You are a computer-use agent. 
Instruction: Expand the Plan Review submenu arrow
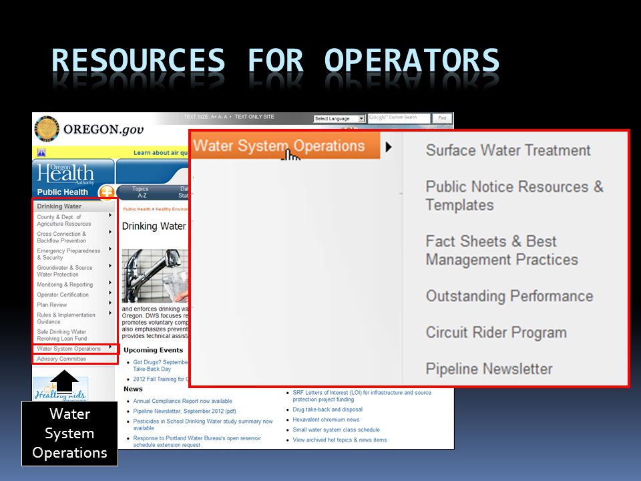tap(110, 303)
